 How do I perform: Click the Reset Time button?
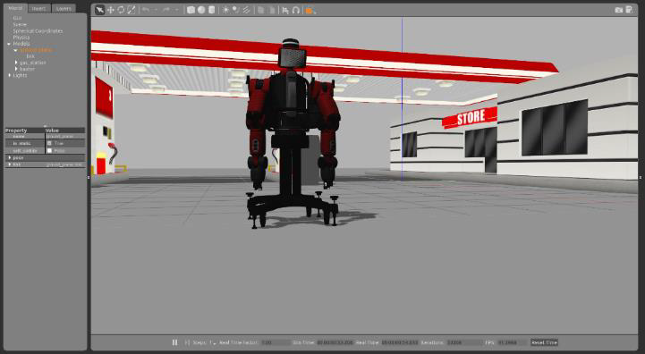tap(544, 342)
